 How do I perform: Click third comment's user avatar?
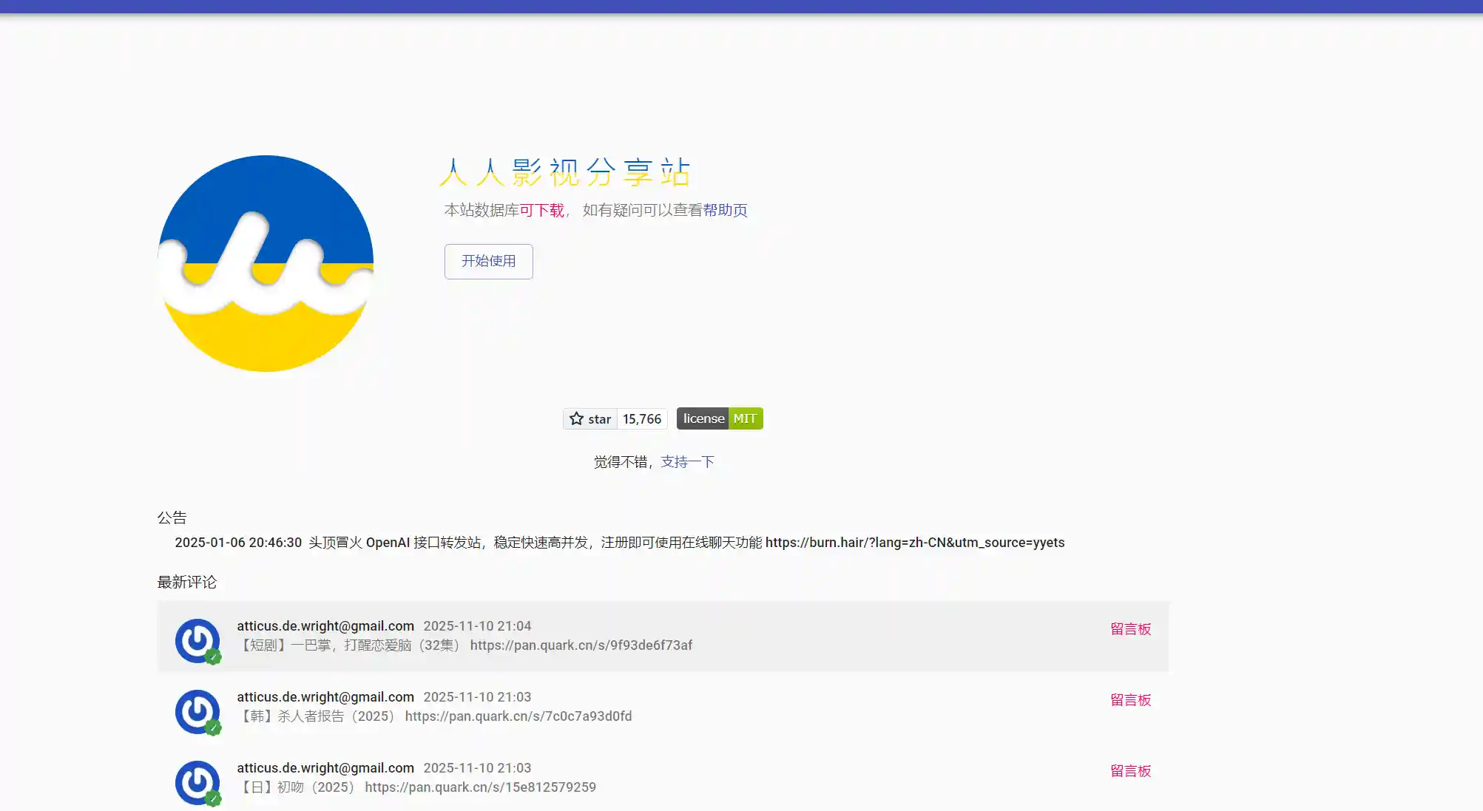point(197,782)
